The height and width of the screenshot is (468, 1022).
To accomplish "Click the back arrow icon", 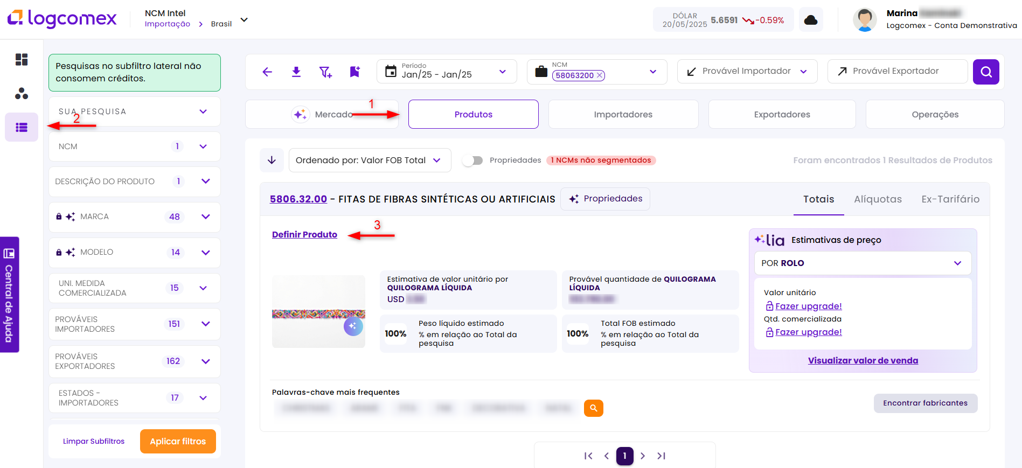I will coord(267,72).
